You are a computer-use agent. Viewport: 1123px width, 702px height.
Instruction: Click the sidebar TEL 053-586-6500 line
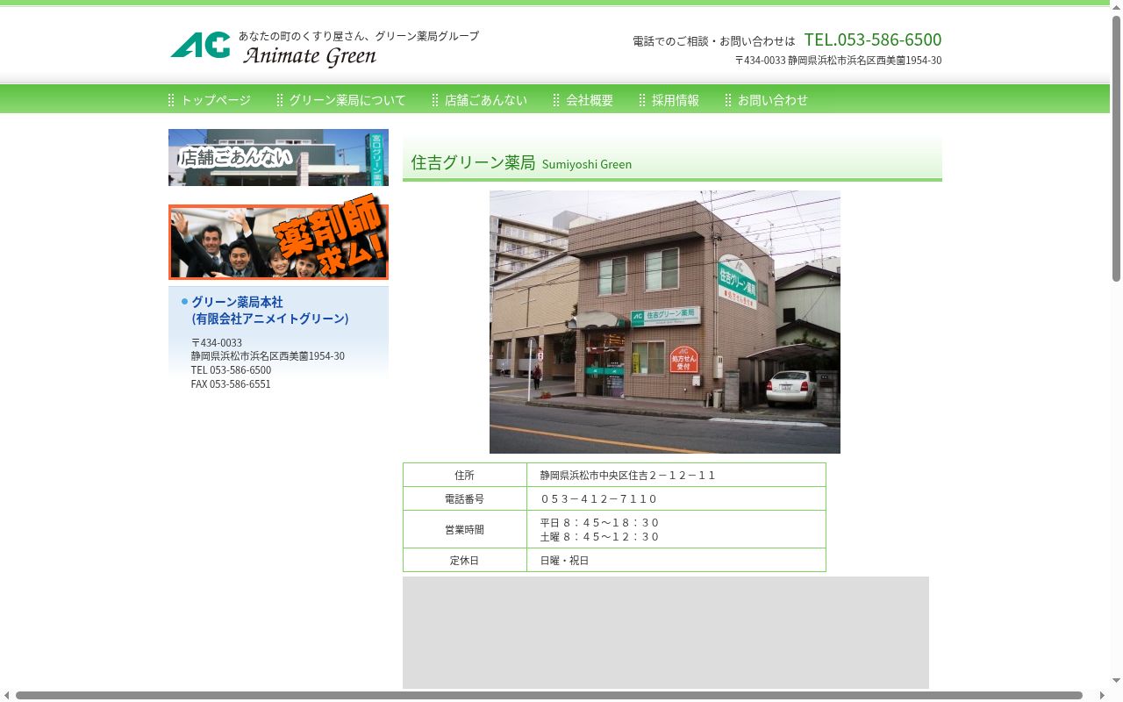pyautogui.click(x=231, y=370)
